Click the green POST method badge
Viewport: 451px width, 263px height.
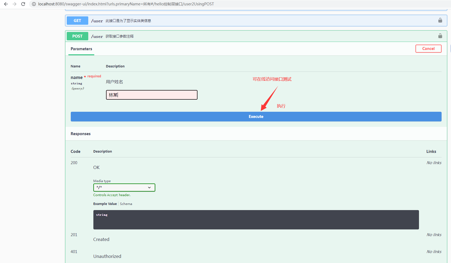click(77, 36)
